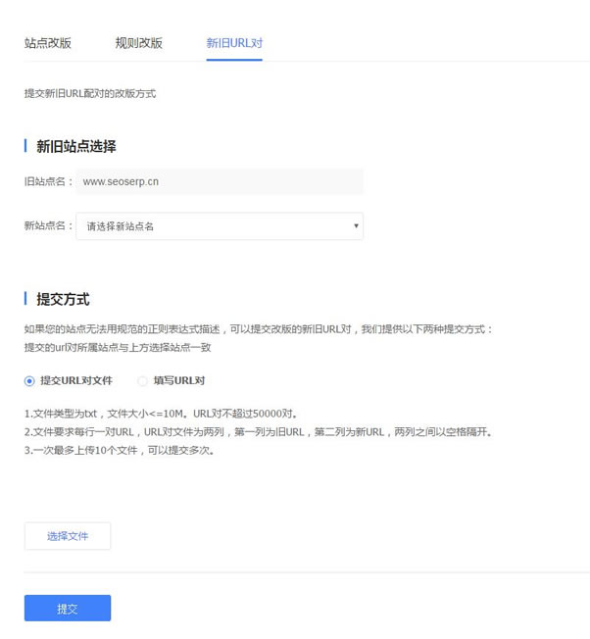Screen dimensions: 590x639
Task: Click the 新旧站点选择 section heading
Action: click(x=76, y=146)
